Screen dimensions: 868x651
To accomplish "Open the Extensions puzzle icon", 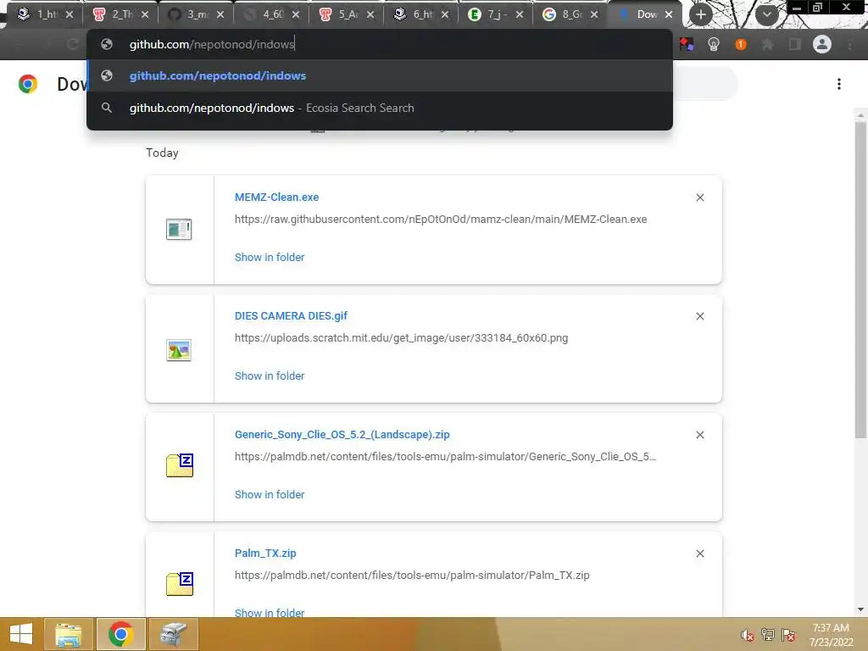I will pos(768,44).
